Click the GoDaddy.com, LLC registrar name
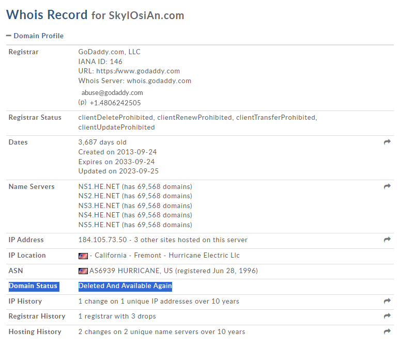Image resolution: width=399 pixels, height=348 pixels. (x=109, y=52)
